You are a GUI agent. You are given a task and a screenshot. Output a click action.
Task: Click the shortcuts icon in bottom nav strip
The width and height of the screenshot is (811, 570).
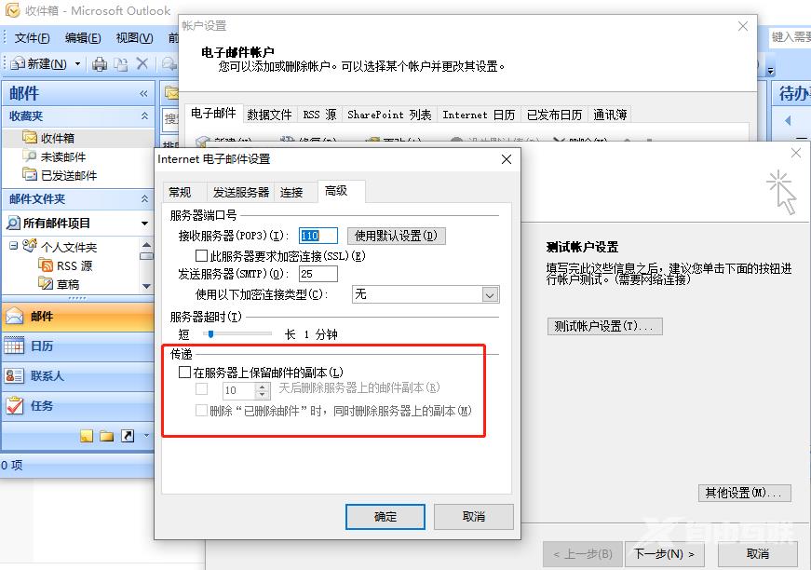coord(128,436)
